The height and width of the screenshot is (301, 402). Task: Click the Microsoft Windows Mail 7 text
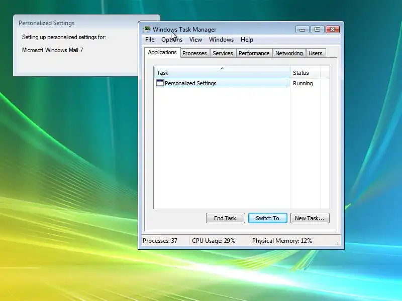[x=53, y=50]
